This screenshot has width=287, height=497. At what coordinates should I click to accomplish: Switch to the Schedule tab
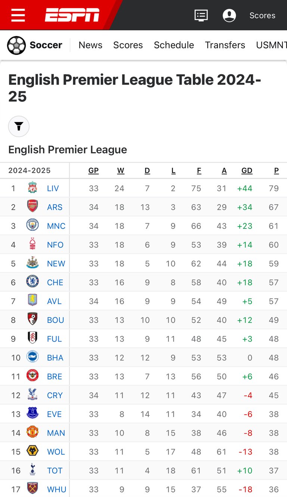pyautogui.click(x=174, y=45)
